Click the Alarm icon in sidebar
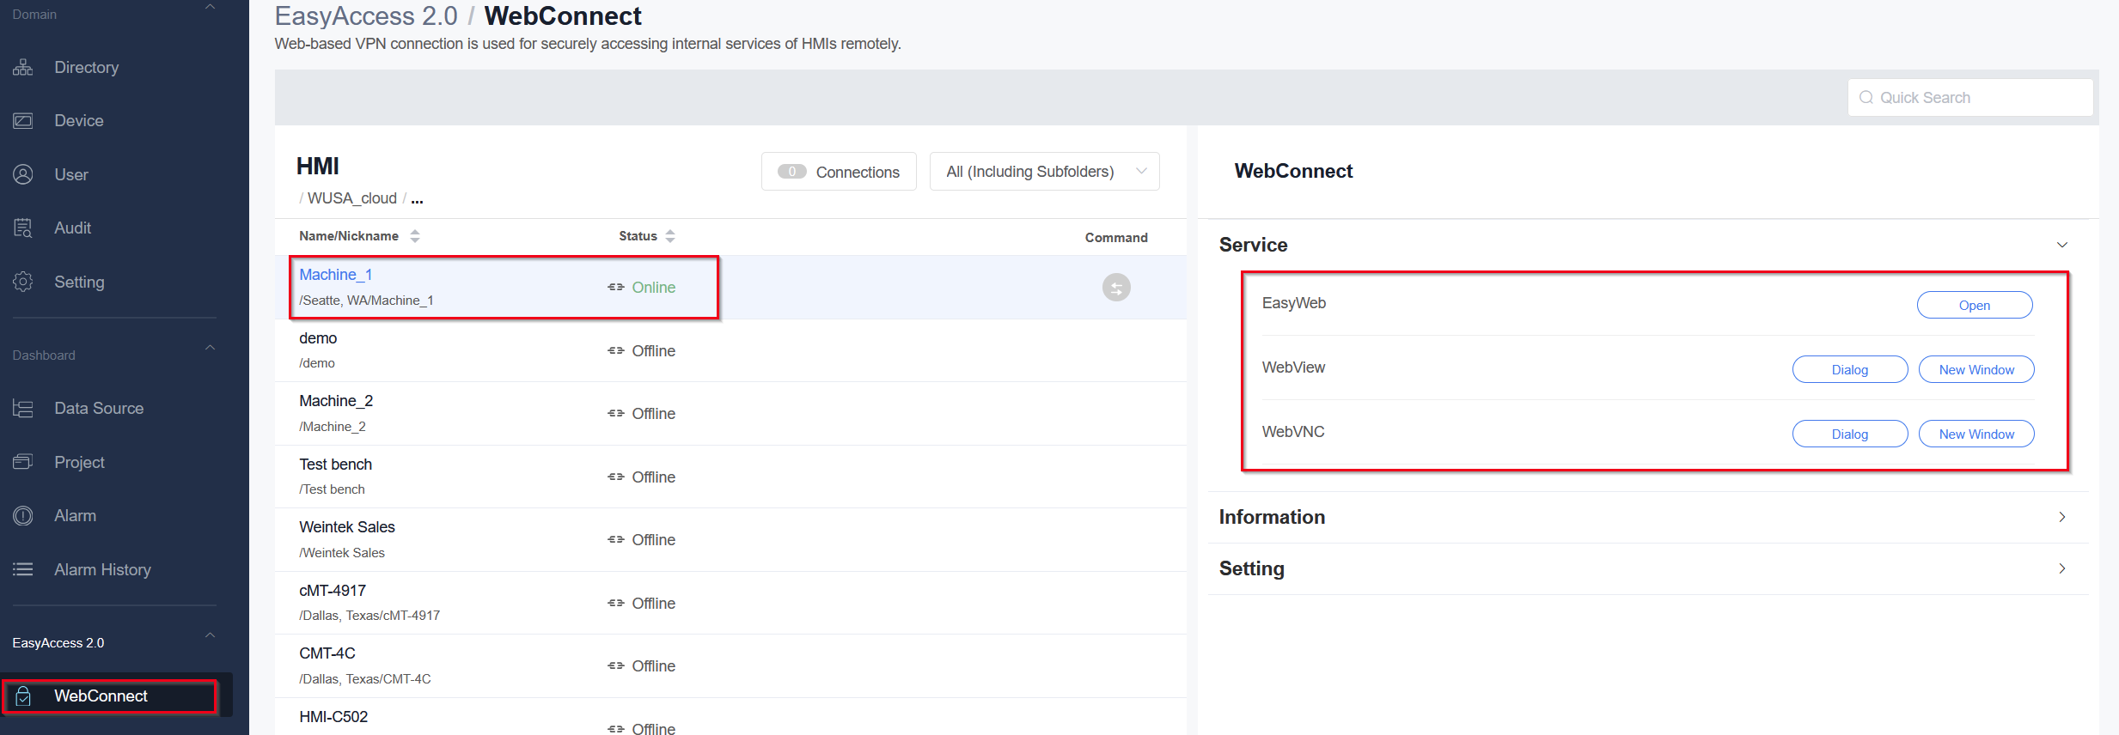 23,516
